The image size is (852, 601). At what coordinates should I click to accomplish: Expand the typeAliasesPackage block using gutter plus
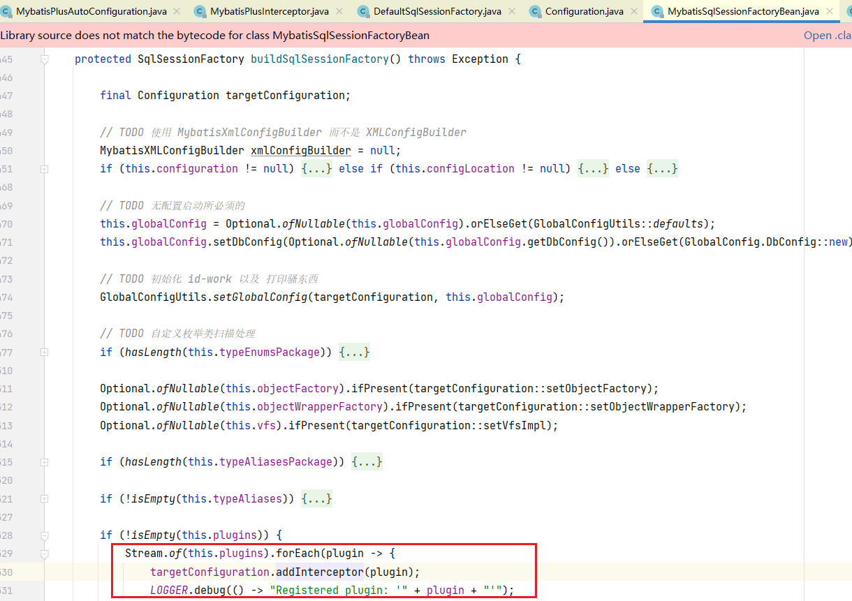pyautogui.click(x=45, y=462)
